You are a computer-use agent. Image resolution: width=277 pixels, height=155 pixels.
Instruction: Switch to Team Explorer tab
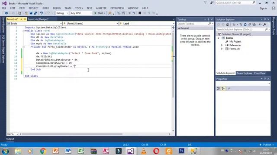244,73
